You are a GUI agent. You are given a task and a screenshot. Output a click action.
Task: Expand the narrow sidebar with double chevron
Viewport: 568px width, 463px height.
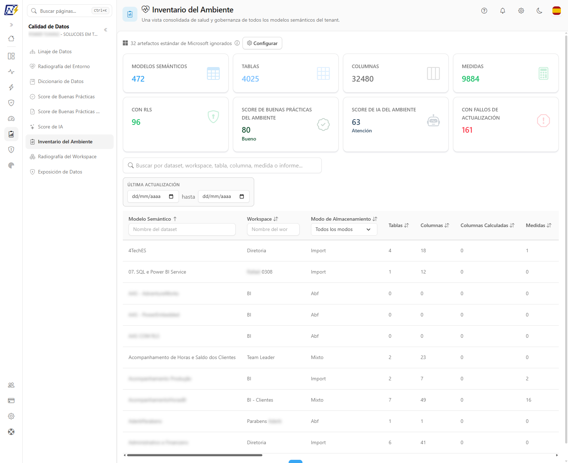pos(11,25)
